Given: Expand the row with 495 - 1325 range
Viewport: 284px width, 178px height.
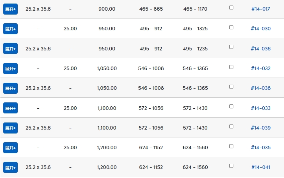Looking at the screenshot, I should [10, 29].
